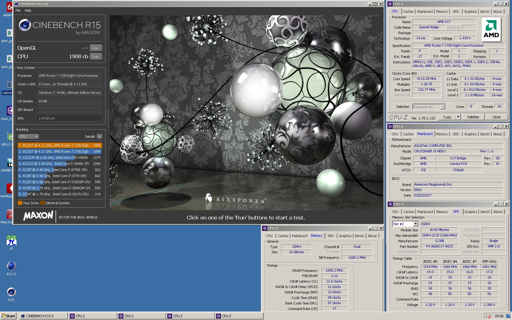Click the DRAM Frequency 1605.2 MHz value
Viewport: 512px width, 320px height.
pos(334,270)
